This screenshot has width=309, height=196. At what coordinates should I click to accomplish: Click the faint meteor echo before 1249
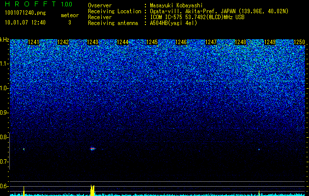259,149
